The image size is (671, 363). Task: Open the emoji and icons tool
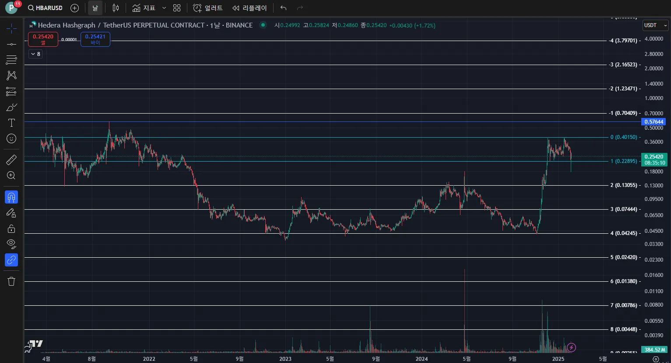(11, 138)
